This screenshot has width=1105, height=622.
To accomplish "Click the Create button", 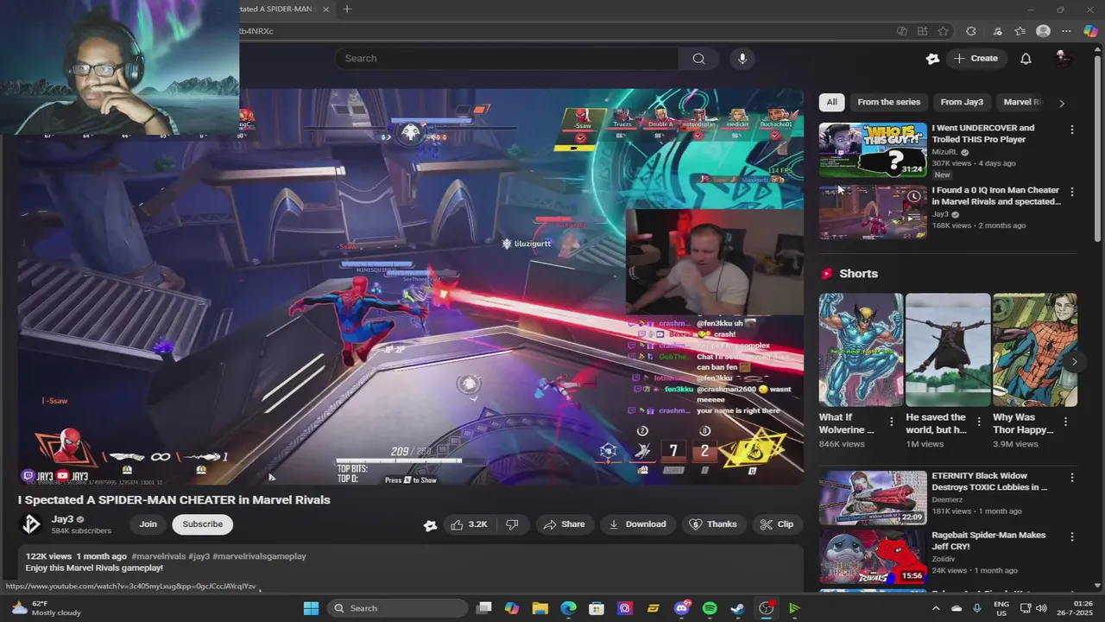I will [x=976, y=59].
